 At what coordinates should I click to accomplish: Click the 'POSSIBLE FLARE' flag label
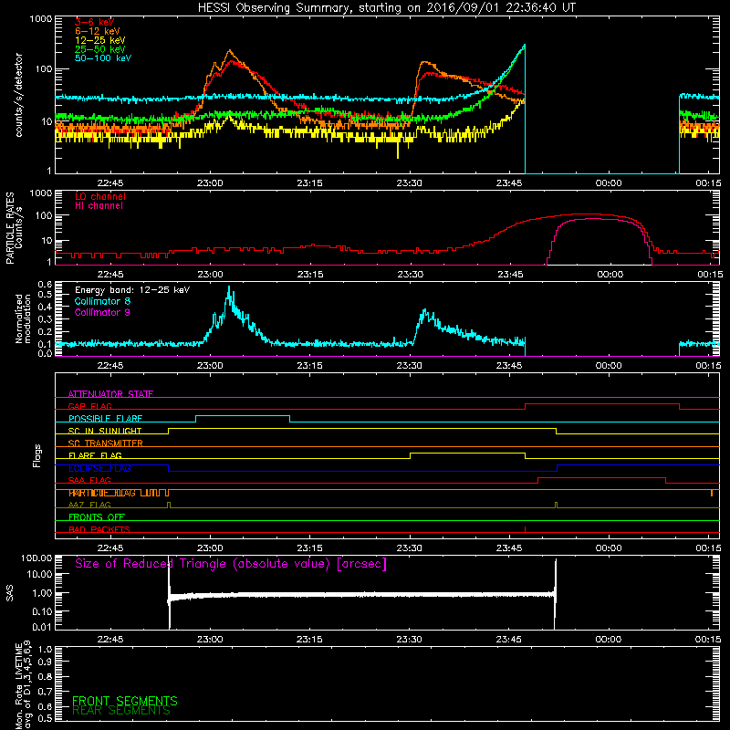(105, 419)
